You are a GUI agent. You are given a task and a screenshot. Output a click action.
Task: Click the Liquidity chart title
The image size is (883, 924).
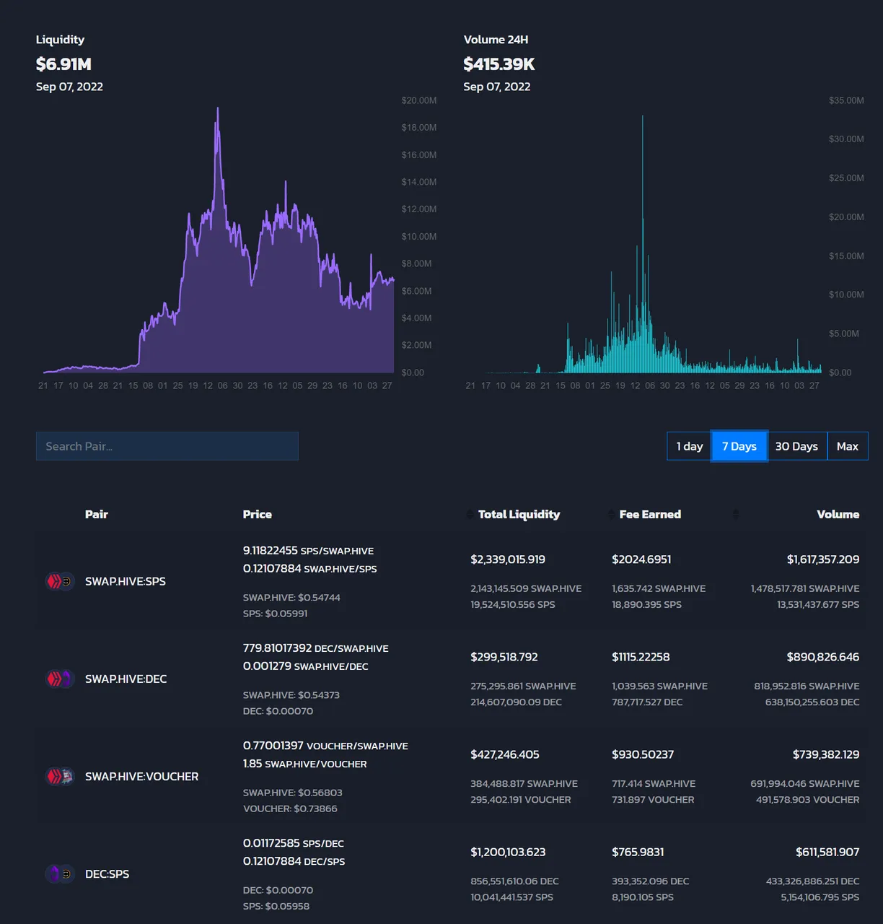(x=60, y=40)
